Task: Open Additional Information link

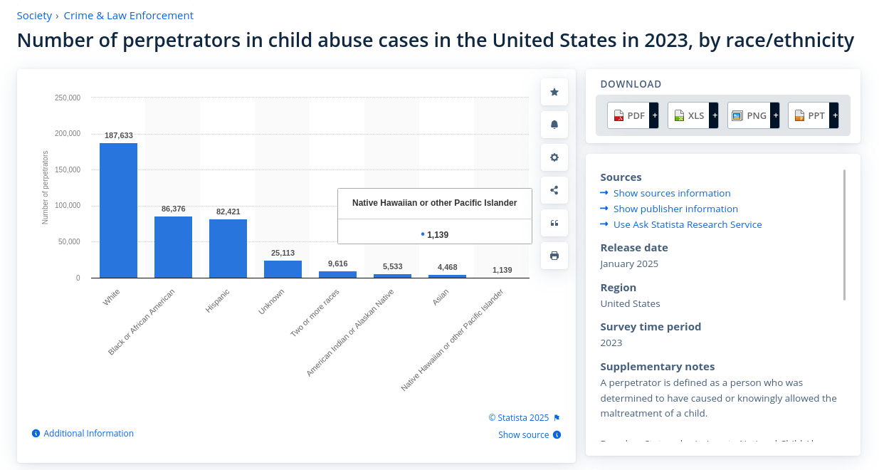Action: [88, 434]
